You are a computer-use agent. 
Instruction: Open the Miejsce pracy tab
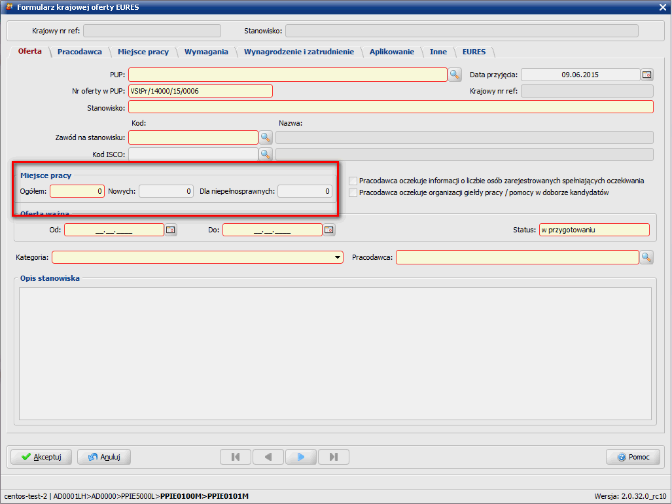[143, 52]
